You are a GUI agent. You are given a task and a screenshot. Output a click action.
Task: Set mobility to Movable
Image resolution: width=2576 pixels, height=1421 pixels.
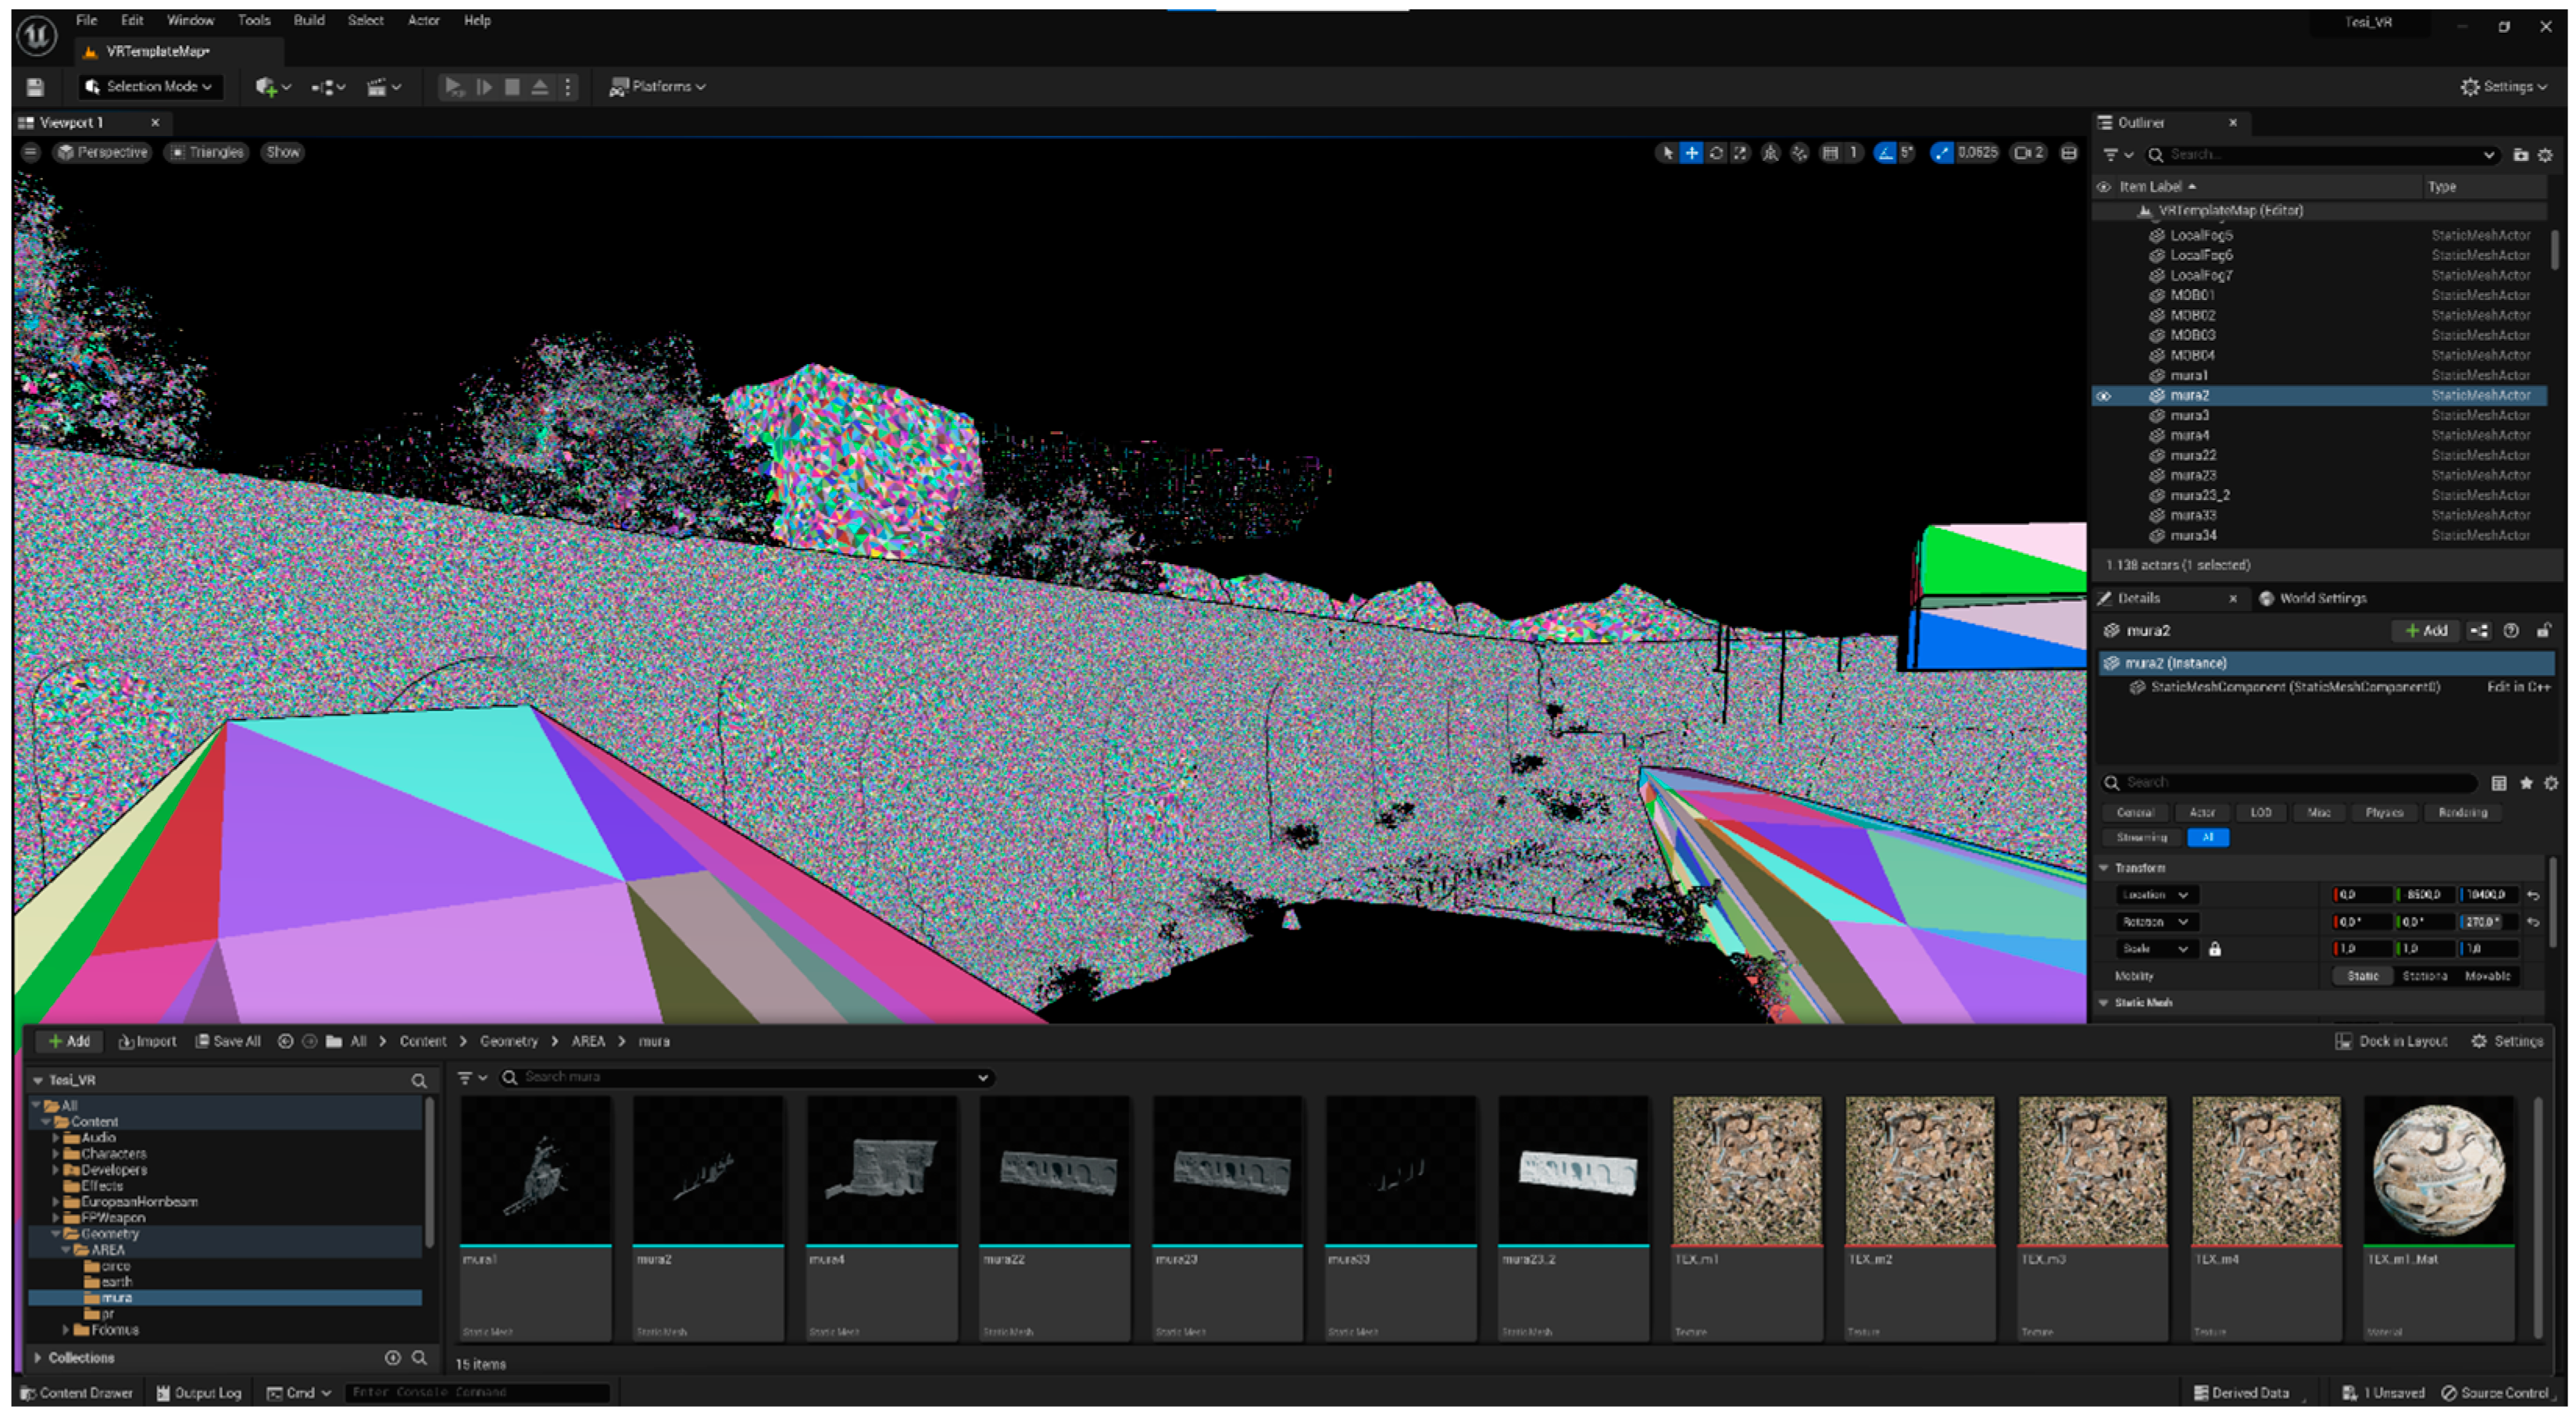point(2487,976)
